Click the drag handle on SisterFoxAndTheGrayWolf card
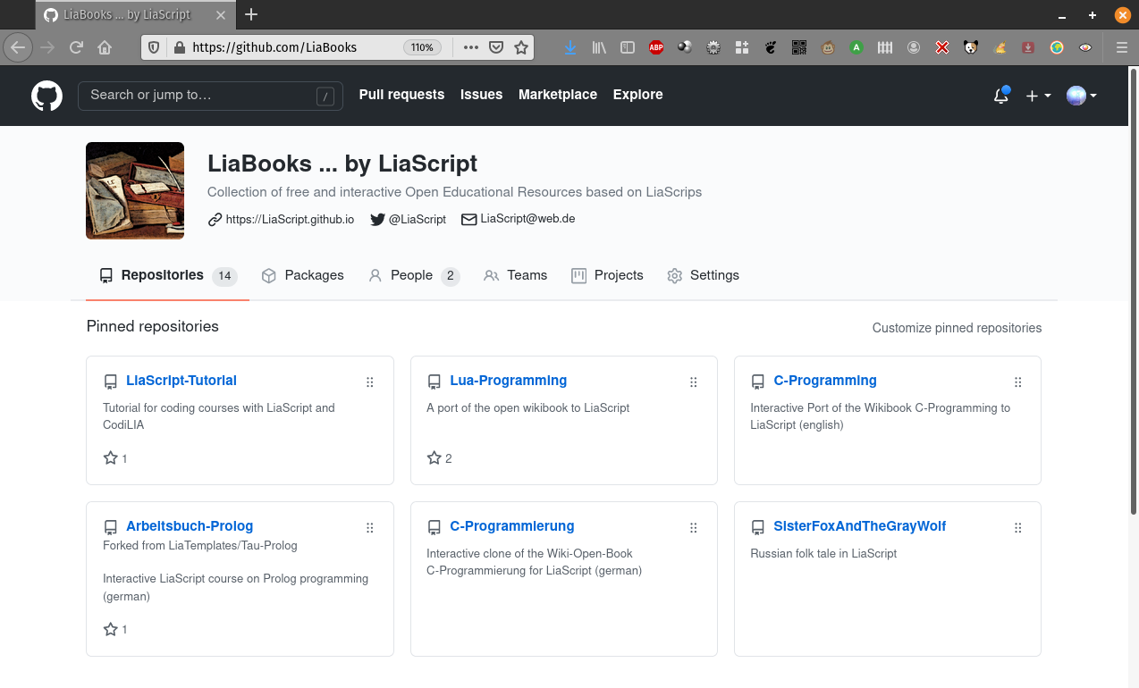 pos(1017,528)
